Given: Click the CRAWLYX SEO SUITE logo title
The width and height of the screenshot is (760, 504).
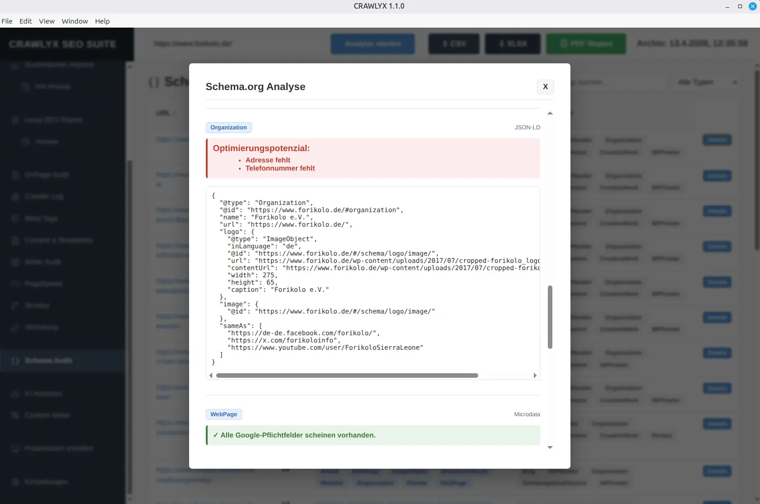Looking at the screenshot, I should click(x=62, y=44).
